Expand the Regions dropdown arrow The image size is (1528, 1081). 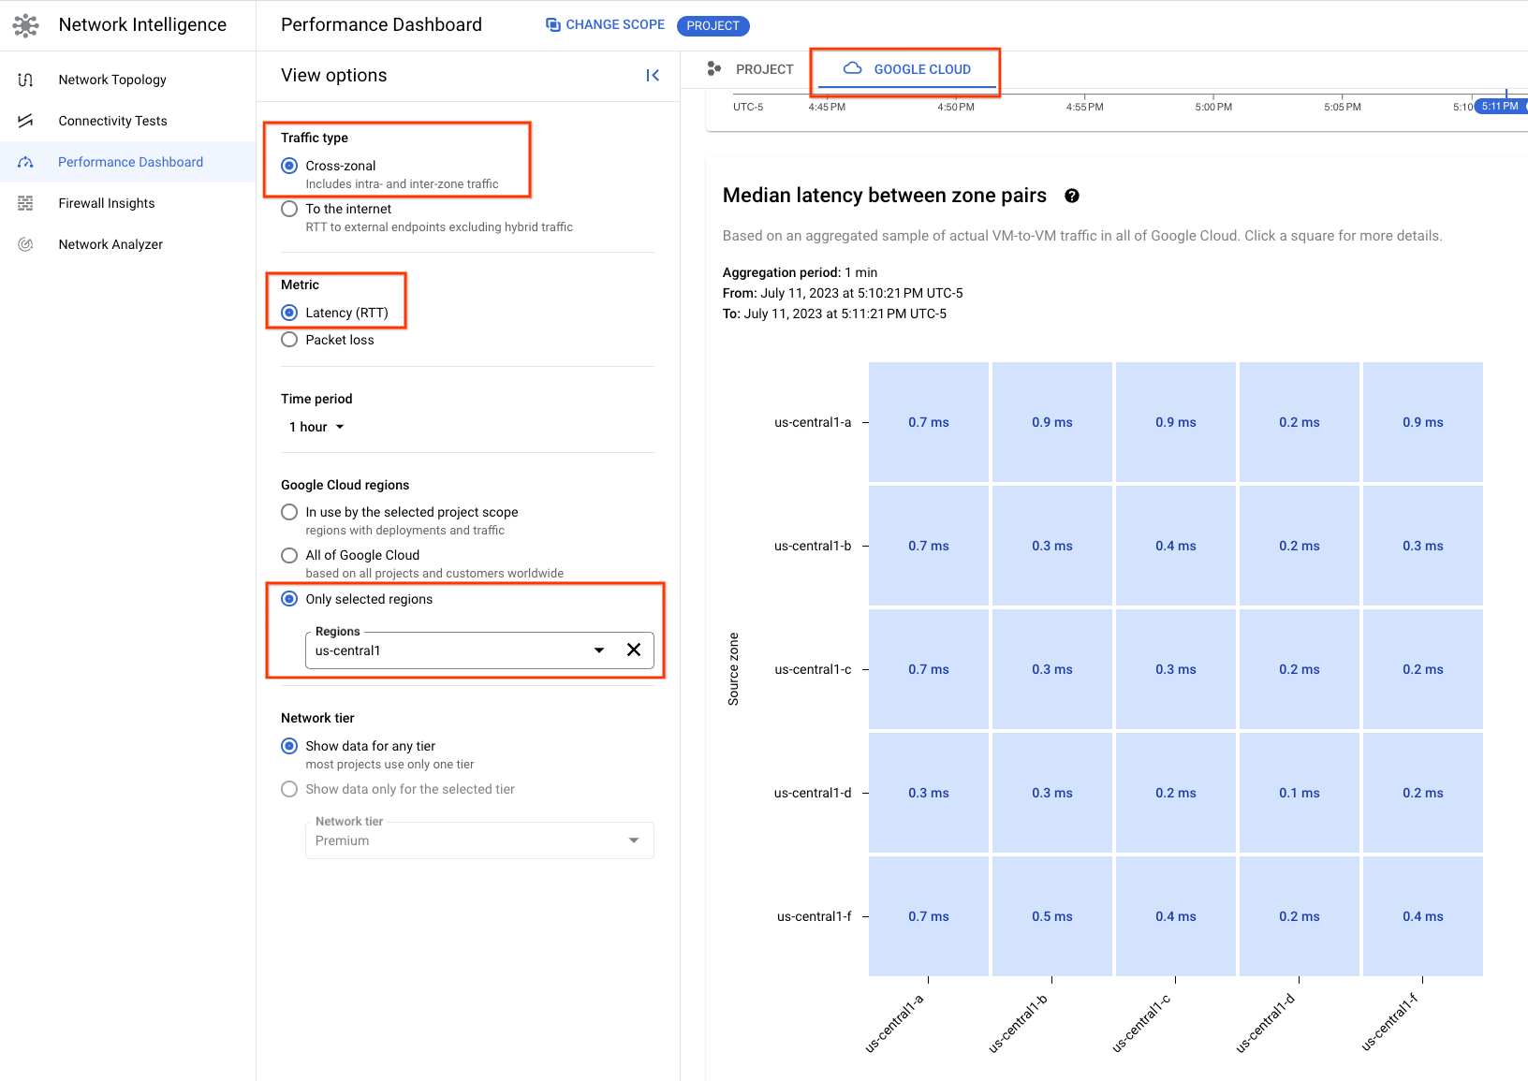tap(599, 650)
